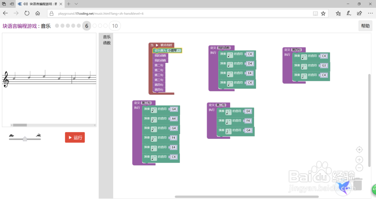
Task: Open the 帮助 button
Action: [365, 26]
